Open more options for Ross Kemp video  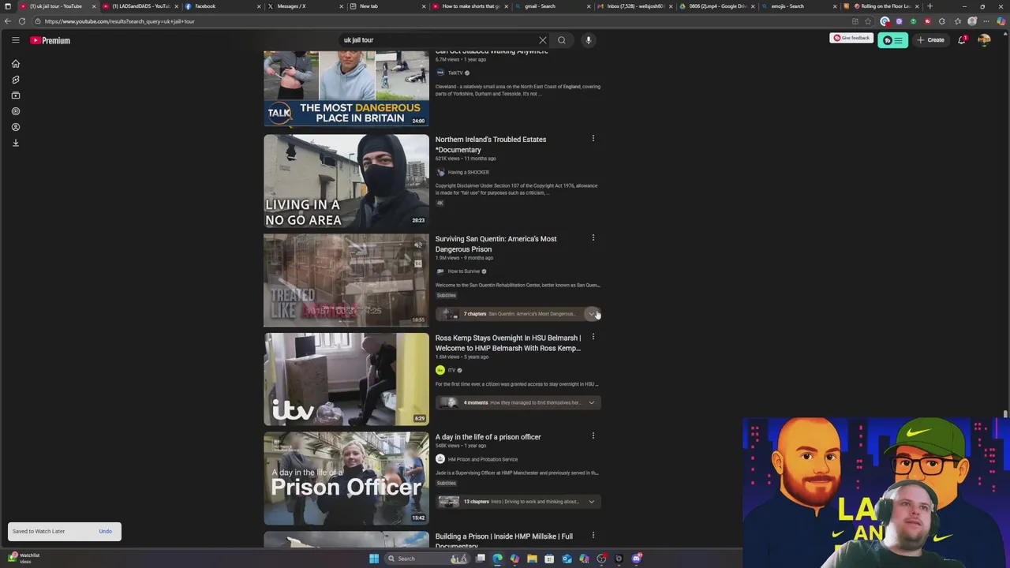click(593, 338)
